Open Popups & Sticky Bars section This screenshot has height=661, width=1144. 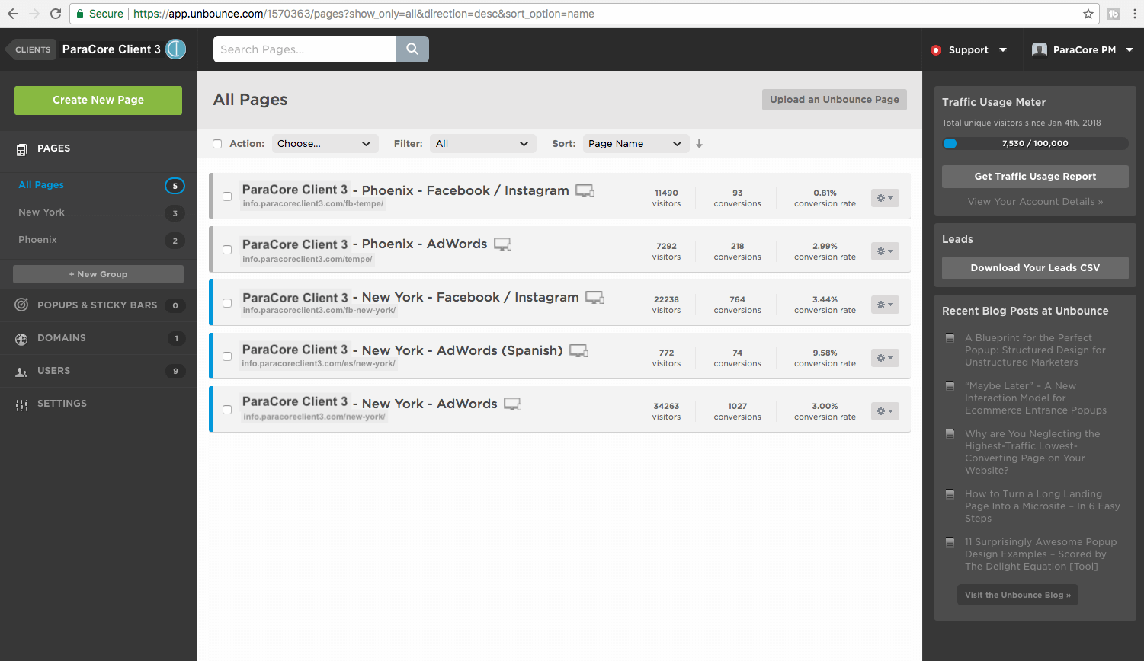(98, 305)
